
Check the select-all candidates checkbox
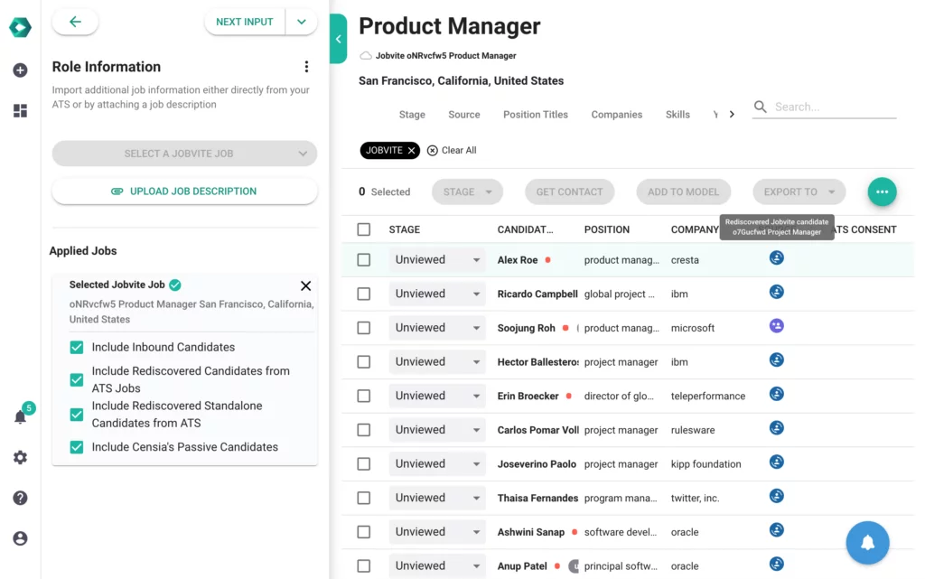[x=363, y=229]
